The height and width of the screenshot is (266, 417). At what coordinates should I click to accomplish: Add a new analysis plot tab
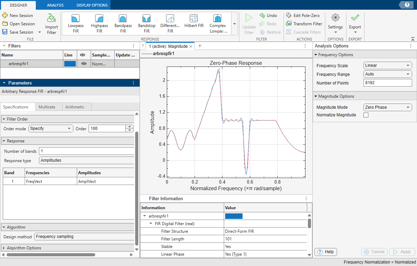coord(199,46)
